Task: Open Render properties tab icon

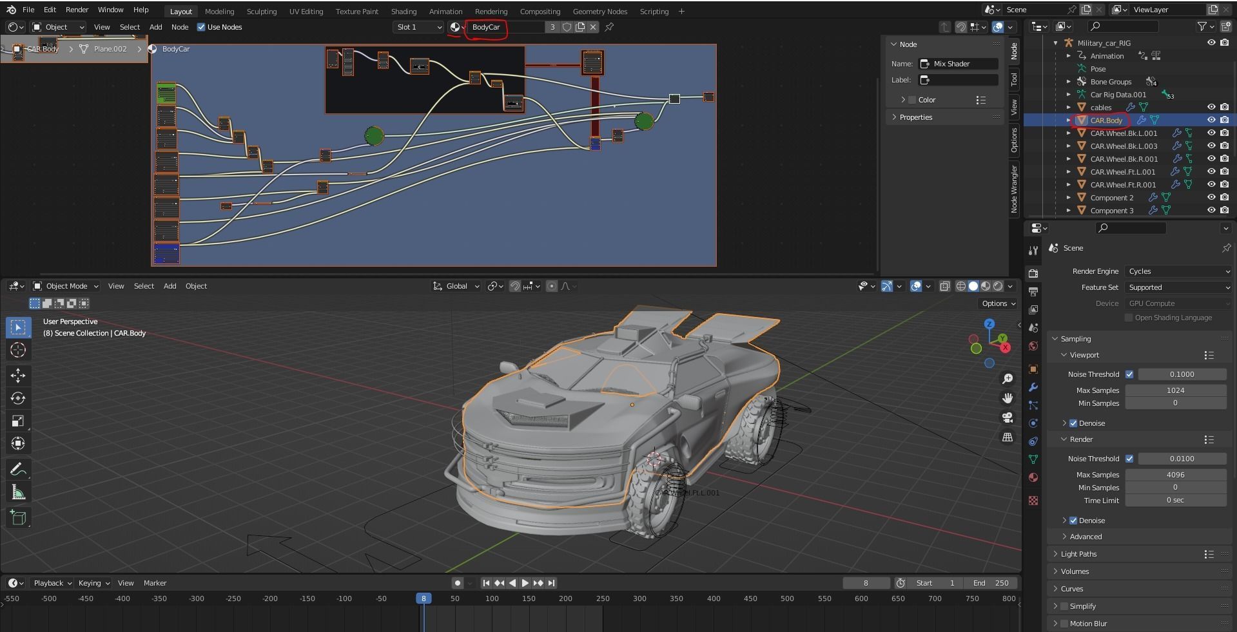Action: (1033, 273)
